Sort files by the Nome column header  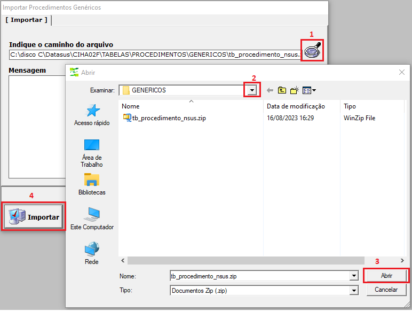pos(131,106)
